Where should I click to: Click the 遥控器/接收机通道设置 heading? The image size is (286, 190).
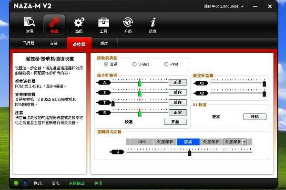pos(50,59)
